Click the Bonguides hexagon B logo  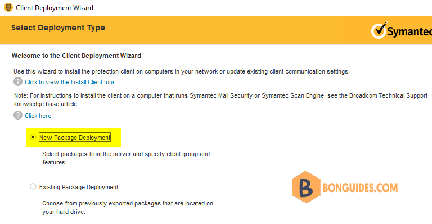coord(306,187)
